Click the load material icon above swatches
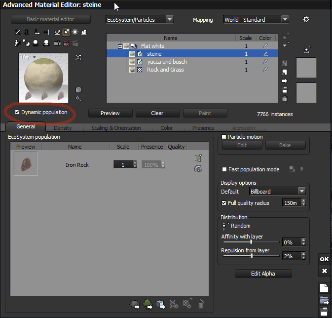This screenshot has width=332, height=318. [307, 49]
